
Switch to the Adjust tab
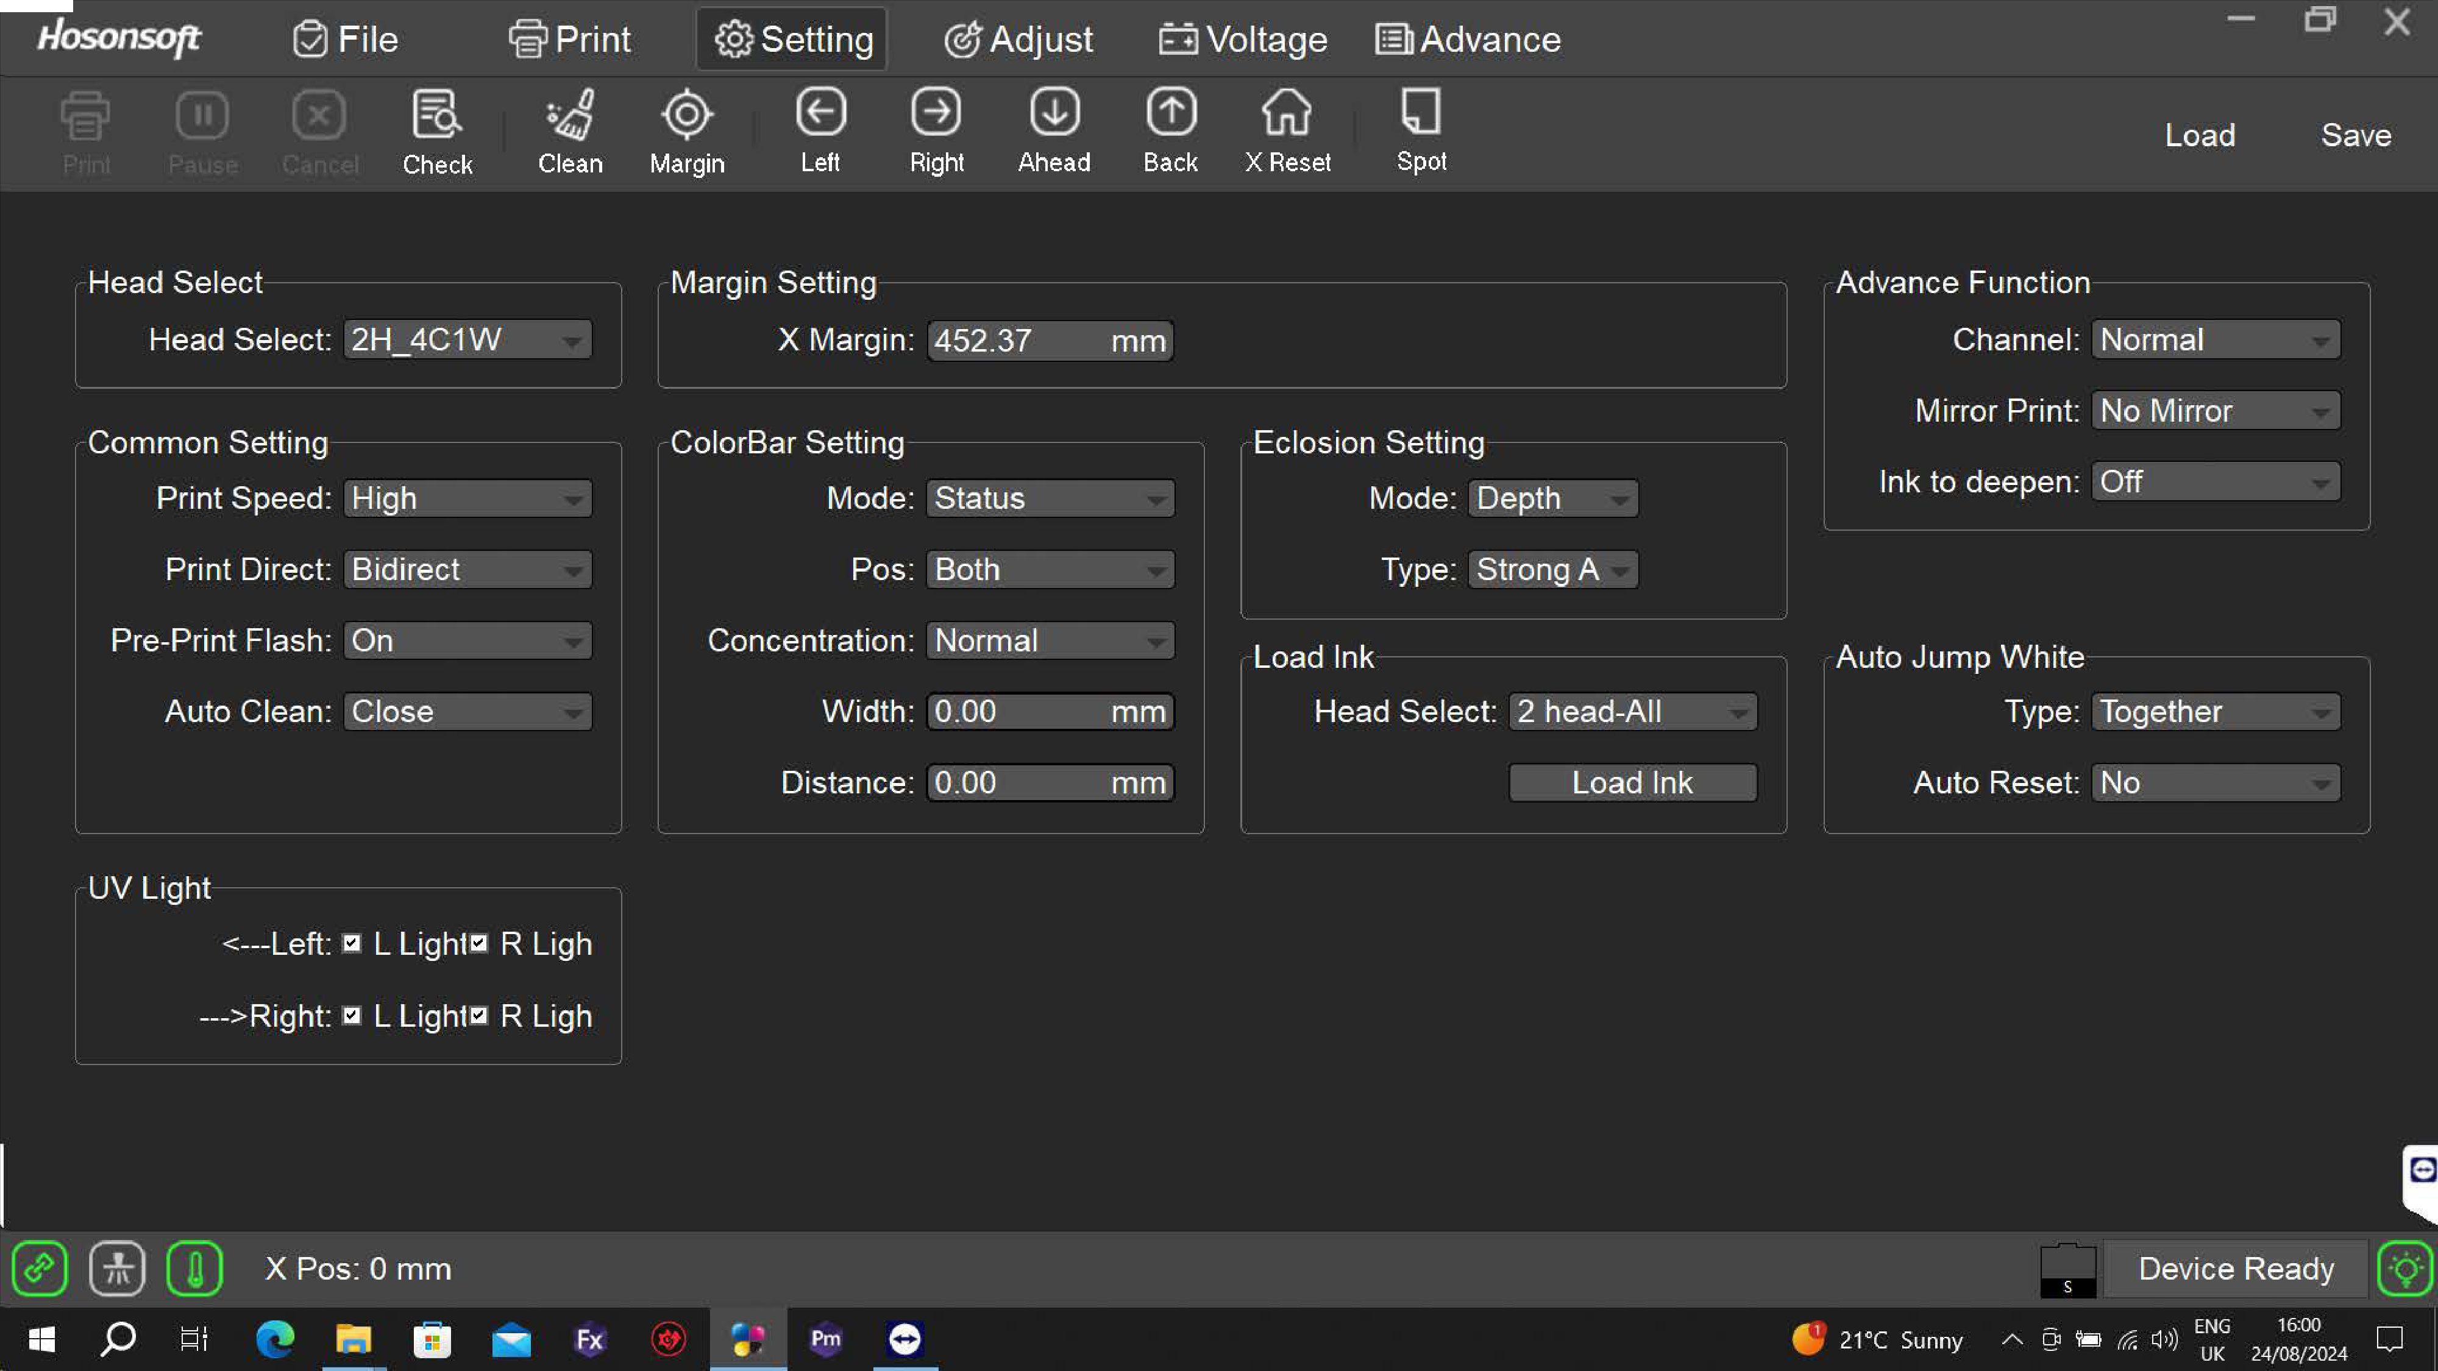click(1018, 40)
